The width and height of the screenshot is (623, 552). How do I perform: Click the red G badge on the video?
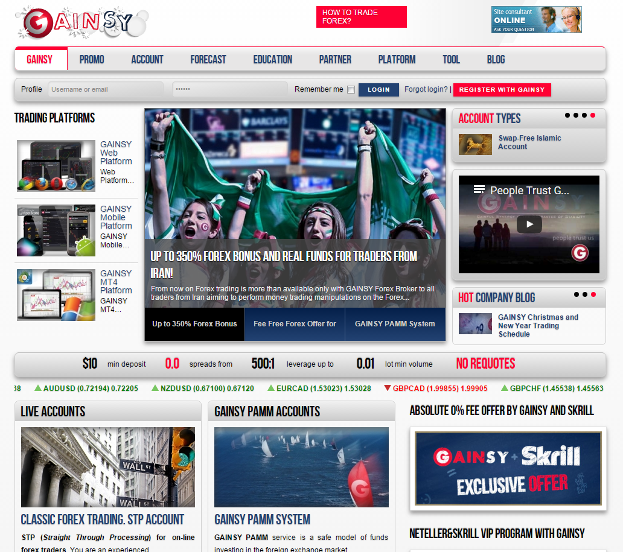[580, 253]
